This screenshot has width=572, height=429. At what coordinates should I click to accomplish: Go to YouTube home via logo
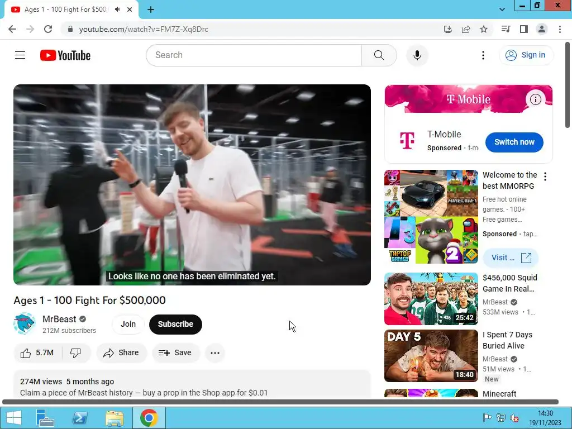(x=65, y=55)
